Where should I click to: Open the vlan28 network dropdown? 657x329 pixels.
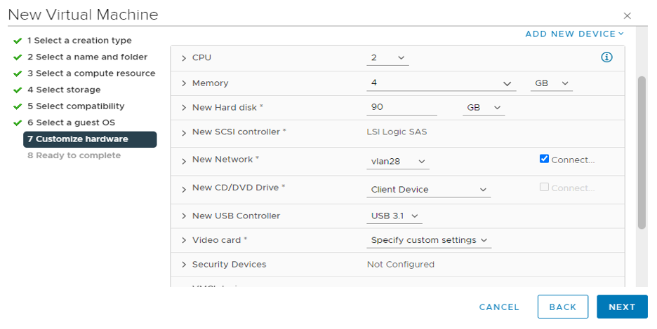coord(399,162)
